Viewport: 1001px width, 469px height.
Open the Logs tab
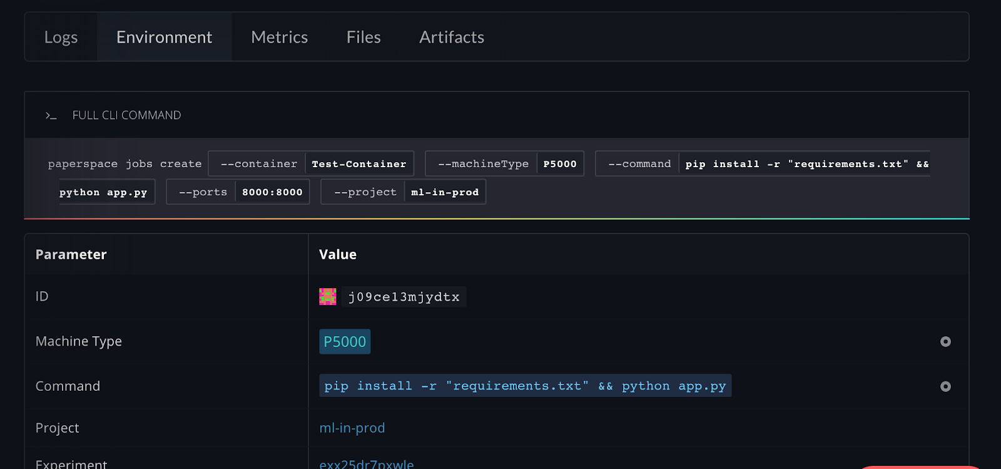click(x=61, y=38)
